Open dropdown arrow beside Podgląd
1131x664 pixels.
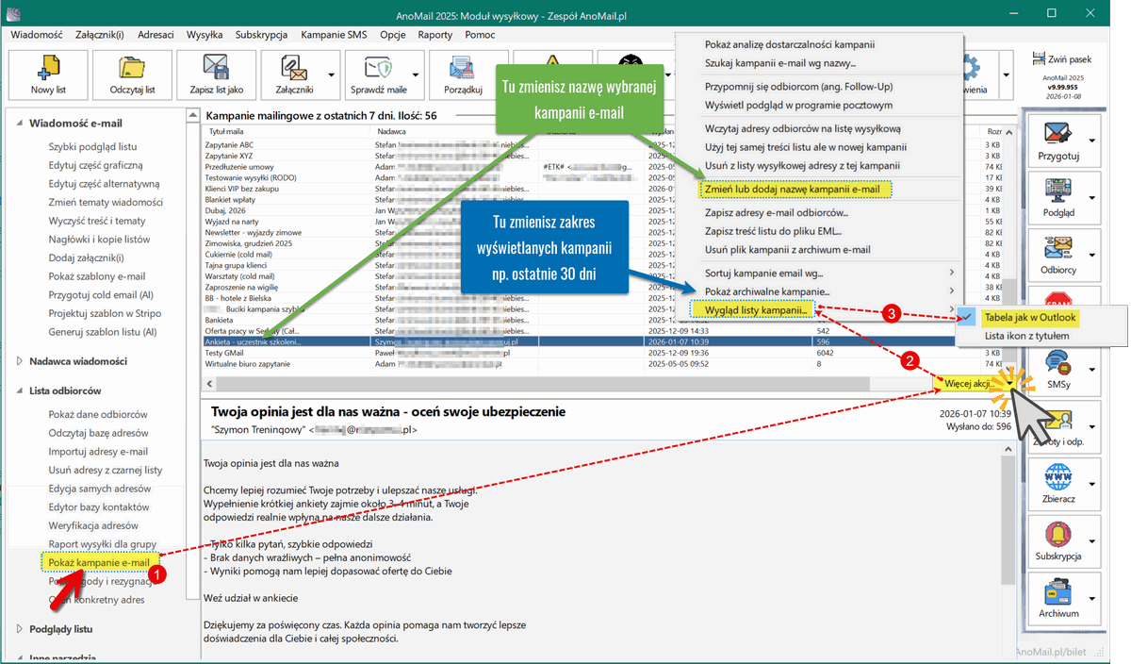[x=1092, y=198]
